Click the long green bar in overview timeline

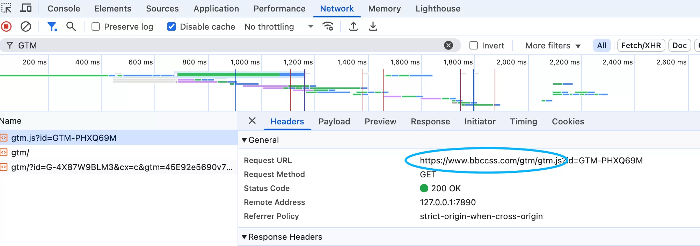coord(229,74)
